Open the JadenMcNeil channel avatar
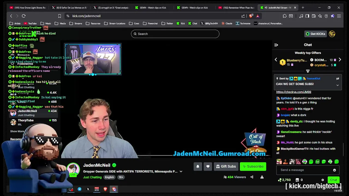 [73, 169]
